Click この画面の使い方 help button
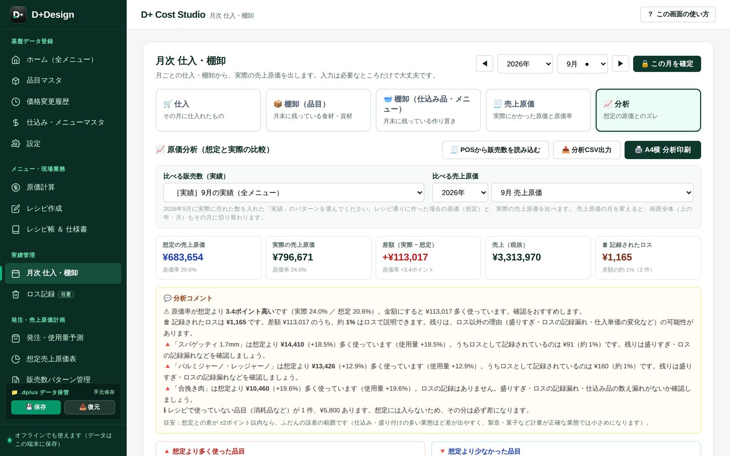This screenshot has height=456, width=730. coord(678,14)
